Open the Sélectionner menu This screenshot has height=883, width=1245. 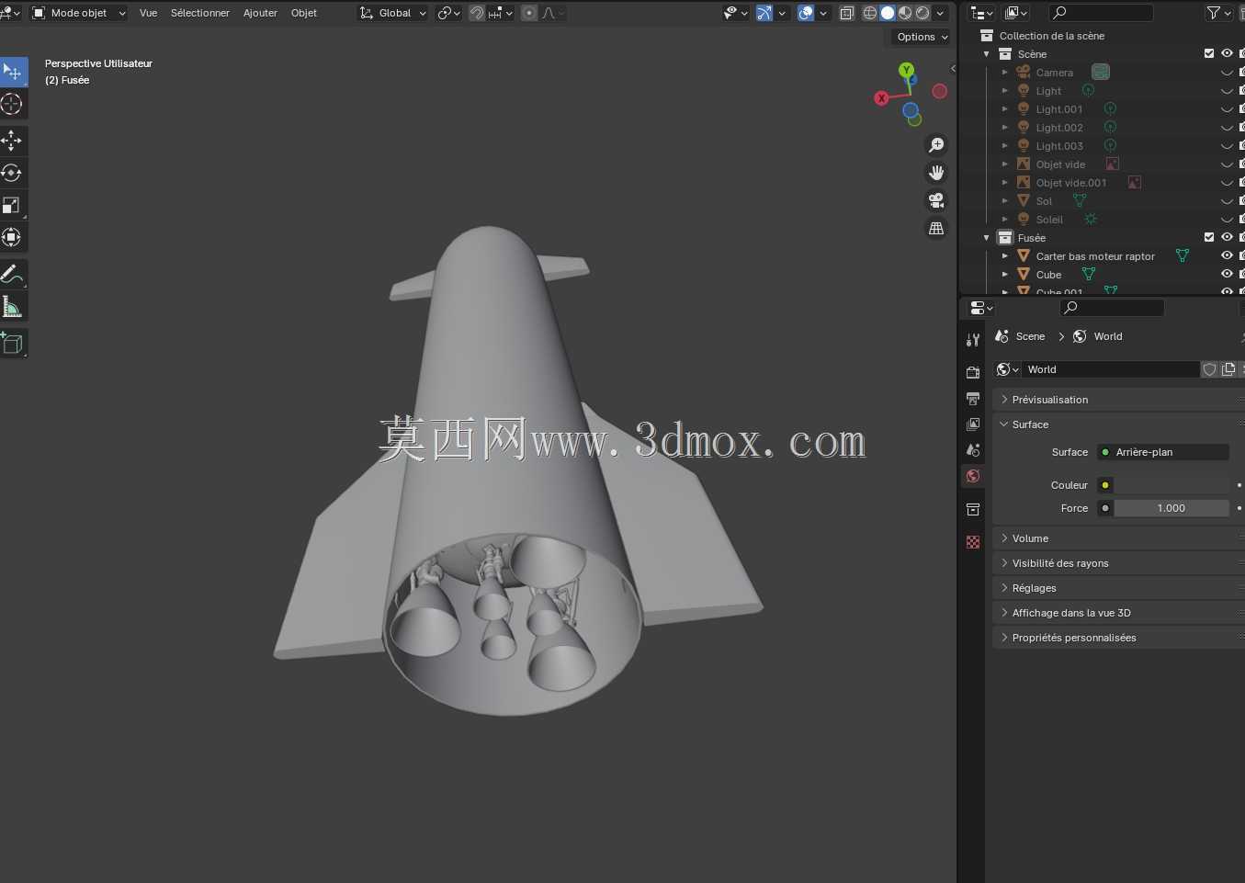[200, 13]
